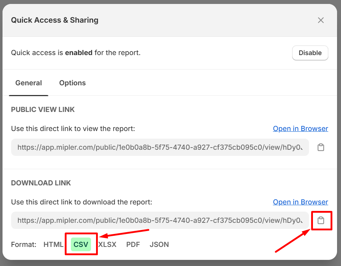
Task: Open the public view link in browser
Action: point(300,129)
